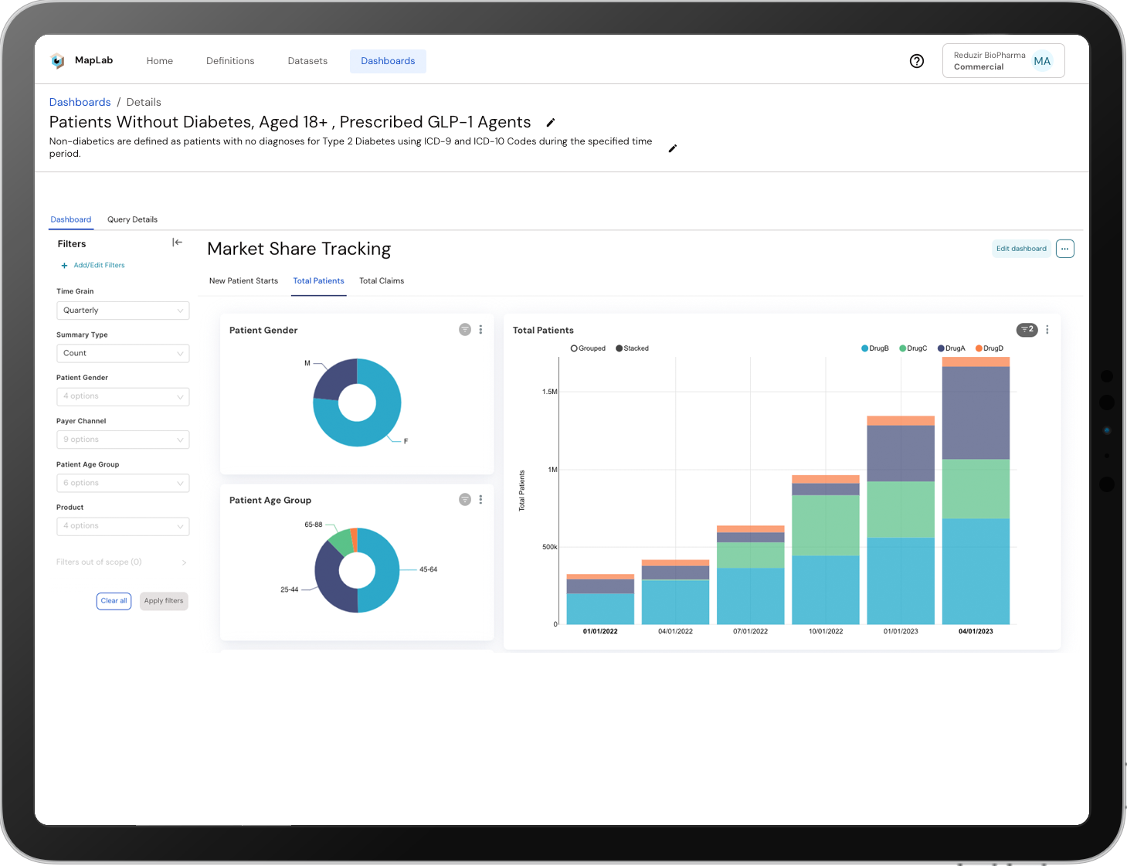The image size is (1127, 866).
Task: Open the Summary Type Count dropdown
Action: pos(122,353)
